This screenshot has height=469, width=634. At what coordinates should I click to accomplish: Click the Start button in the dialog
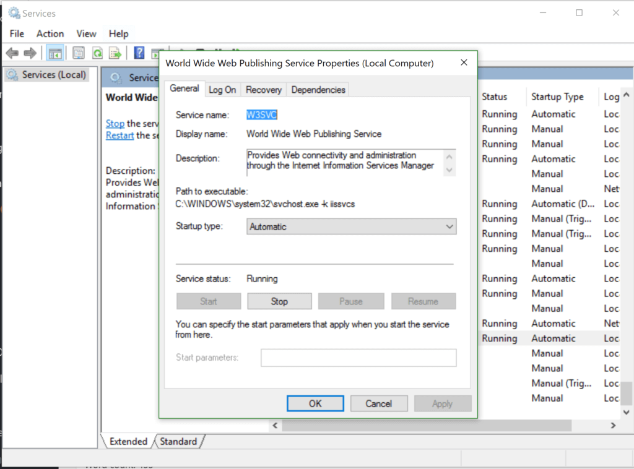click(209, 301)
